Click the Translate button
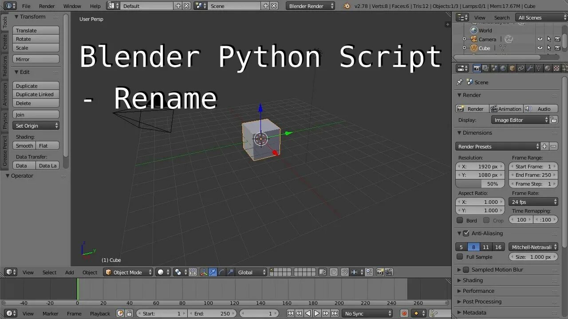Viewport: 568px width, 319px height. [x=35, y=30]
